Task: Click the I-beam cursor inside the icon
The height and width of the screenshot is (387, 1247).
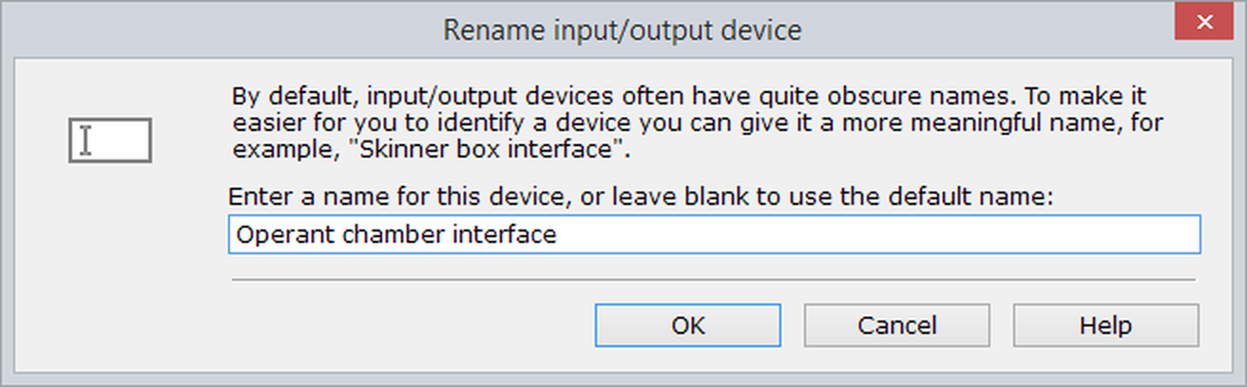Action: 86,140
